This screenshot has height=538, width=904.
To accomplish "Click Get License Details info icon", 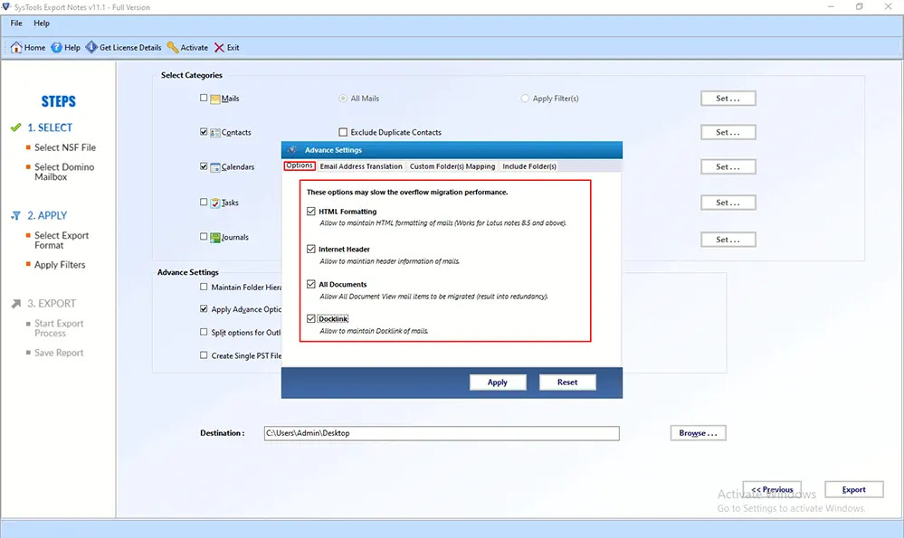I will 91,47.
